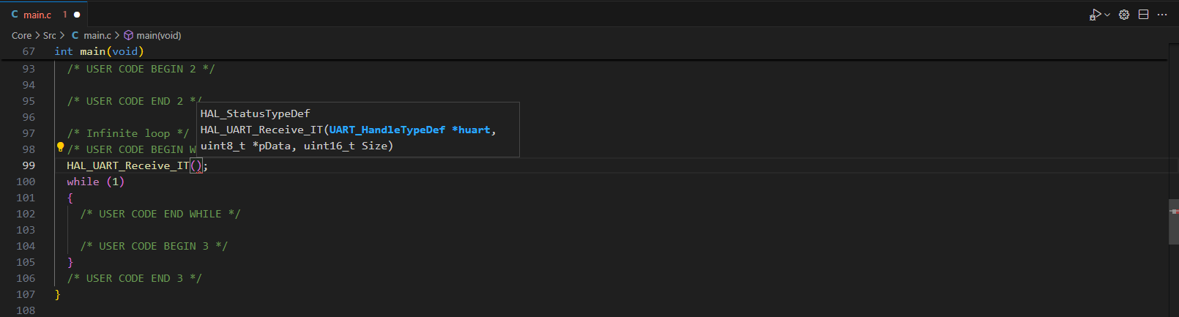This screenshot has width=1179, height=317.
Task: Open the More Actions ellipsis menu
Action: click(1162, 15)
